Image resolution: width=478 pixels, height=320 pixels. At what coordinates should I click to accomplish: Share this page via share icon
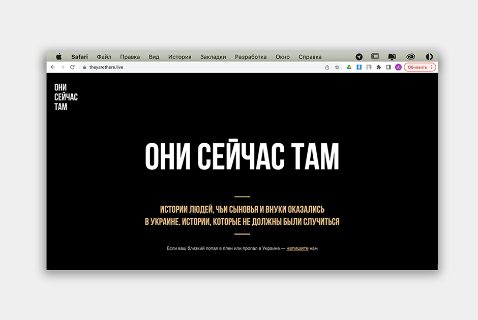(x=327, y=67)
